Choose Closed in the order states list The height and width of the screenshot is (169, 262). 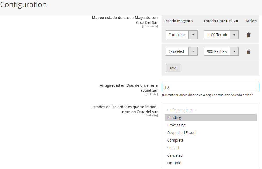(x=173, y=148)
